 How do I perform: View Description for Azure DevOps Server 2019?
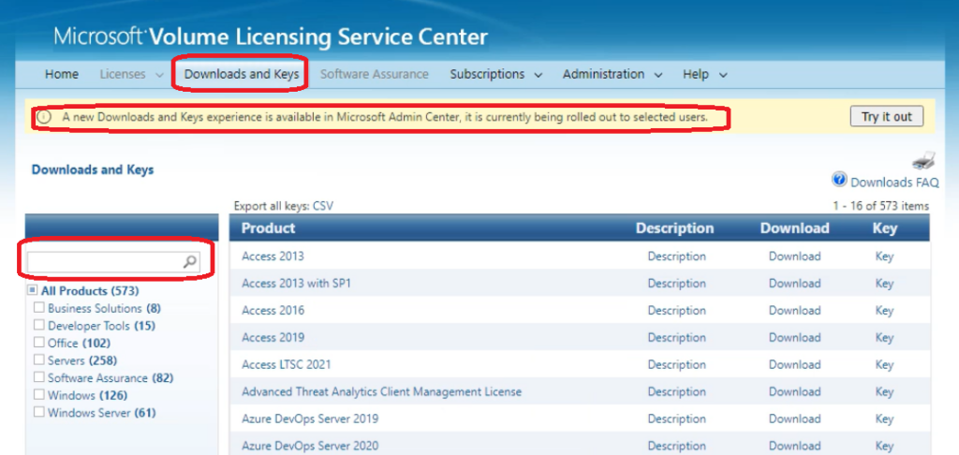coord(676,418)
